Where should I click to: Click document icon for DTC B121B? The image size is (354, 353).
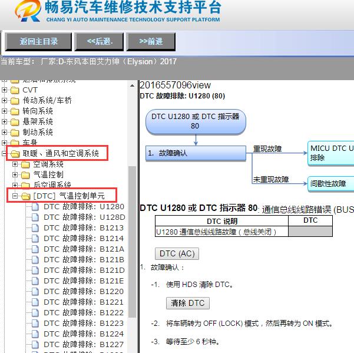coord(35,260)
